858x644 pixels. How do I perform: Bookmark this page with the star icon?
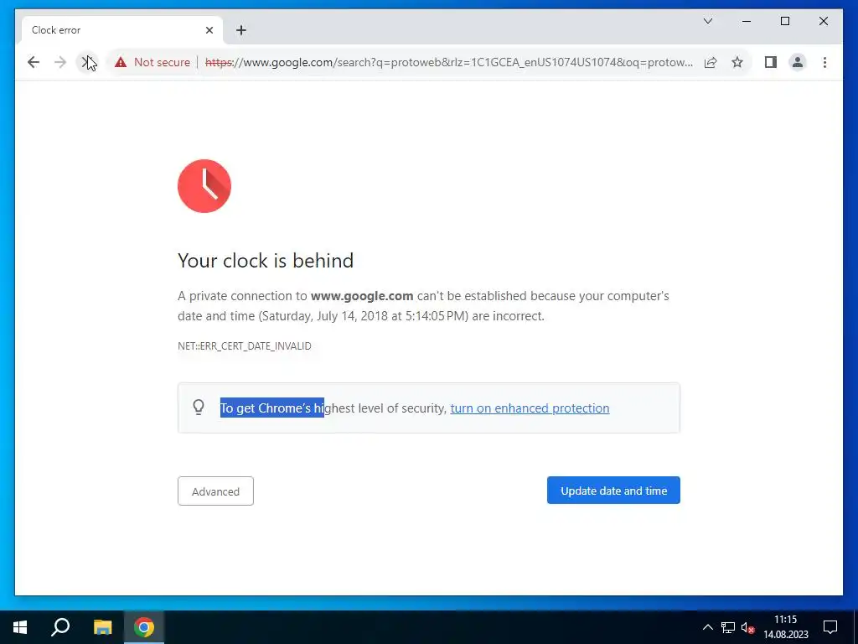coord(737,62)
